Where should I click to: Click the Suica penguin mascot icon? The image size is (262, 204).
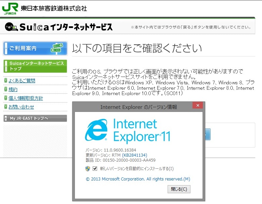point(11,27)
